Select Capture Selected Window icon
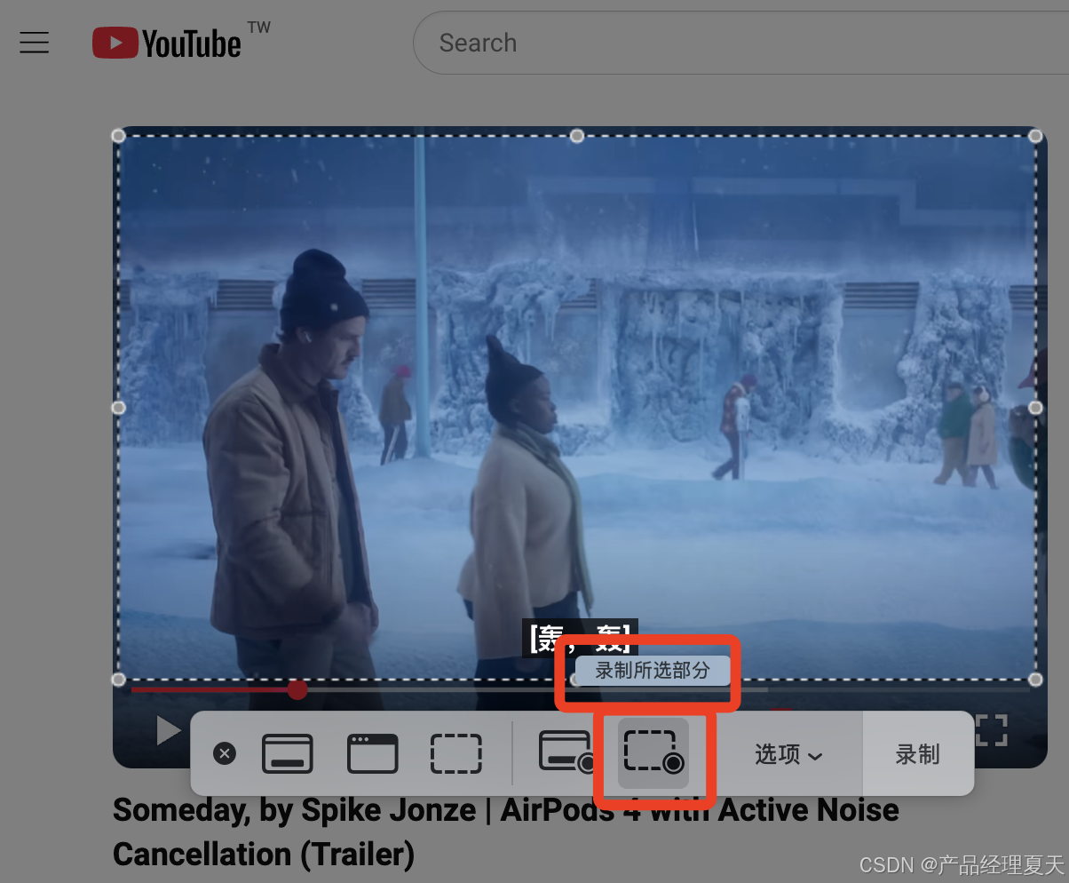 [x=372, y=753]
